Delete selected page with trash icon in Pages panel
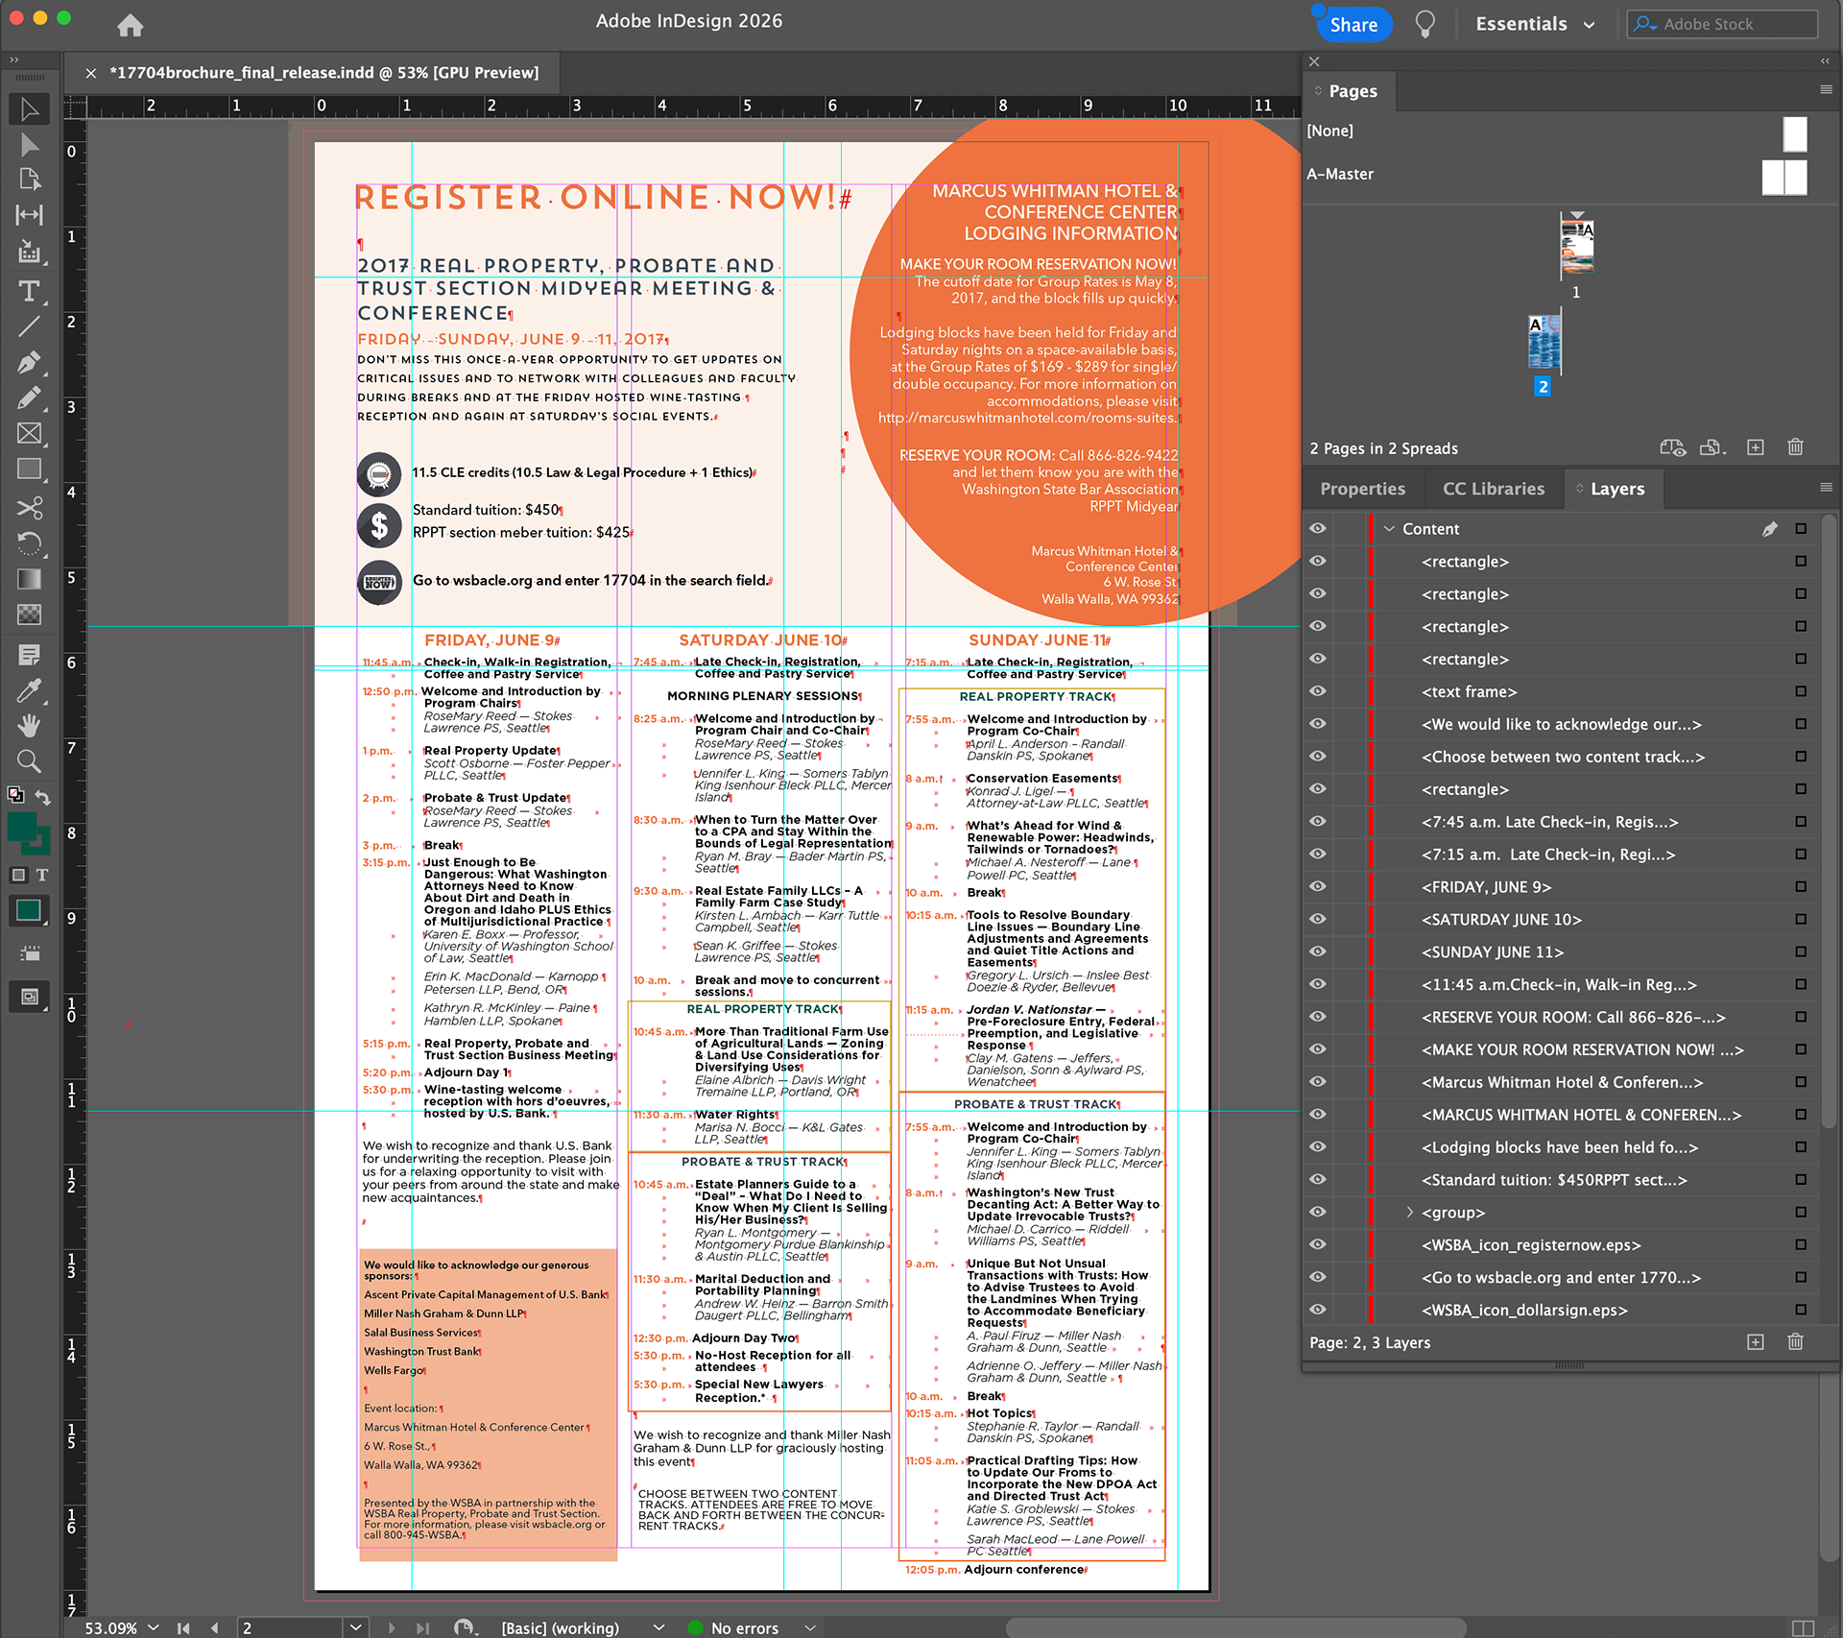The width and height of the screenshot is (1843, 1638). [x=1795, y=447]
